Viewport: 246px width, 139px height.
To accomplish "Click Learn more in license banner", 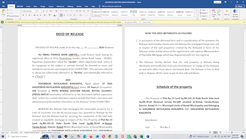I will pos(147,22).
